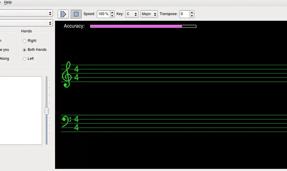Click the bass clef symbol
This screenshot has height=171, width=287.
(x=66, y=122)
